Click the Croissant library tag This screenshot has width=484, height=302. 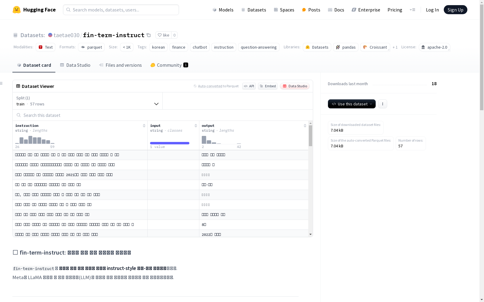pos(375,47)
